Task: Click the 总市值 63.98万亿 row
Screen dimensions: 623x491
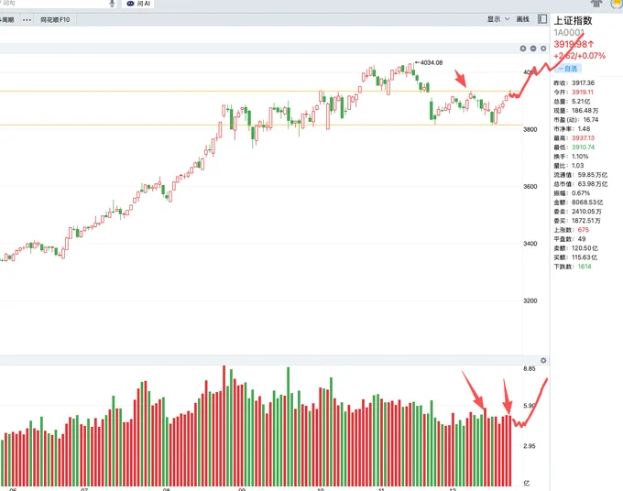Action: 581,184
